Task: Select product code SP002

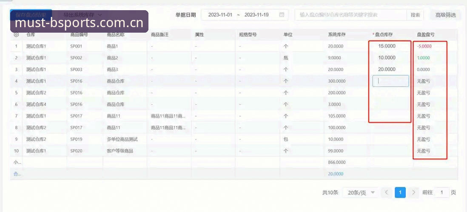Action: [76, 58]
